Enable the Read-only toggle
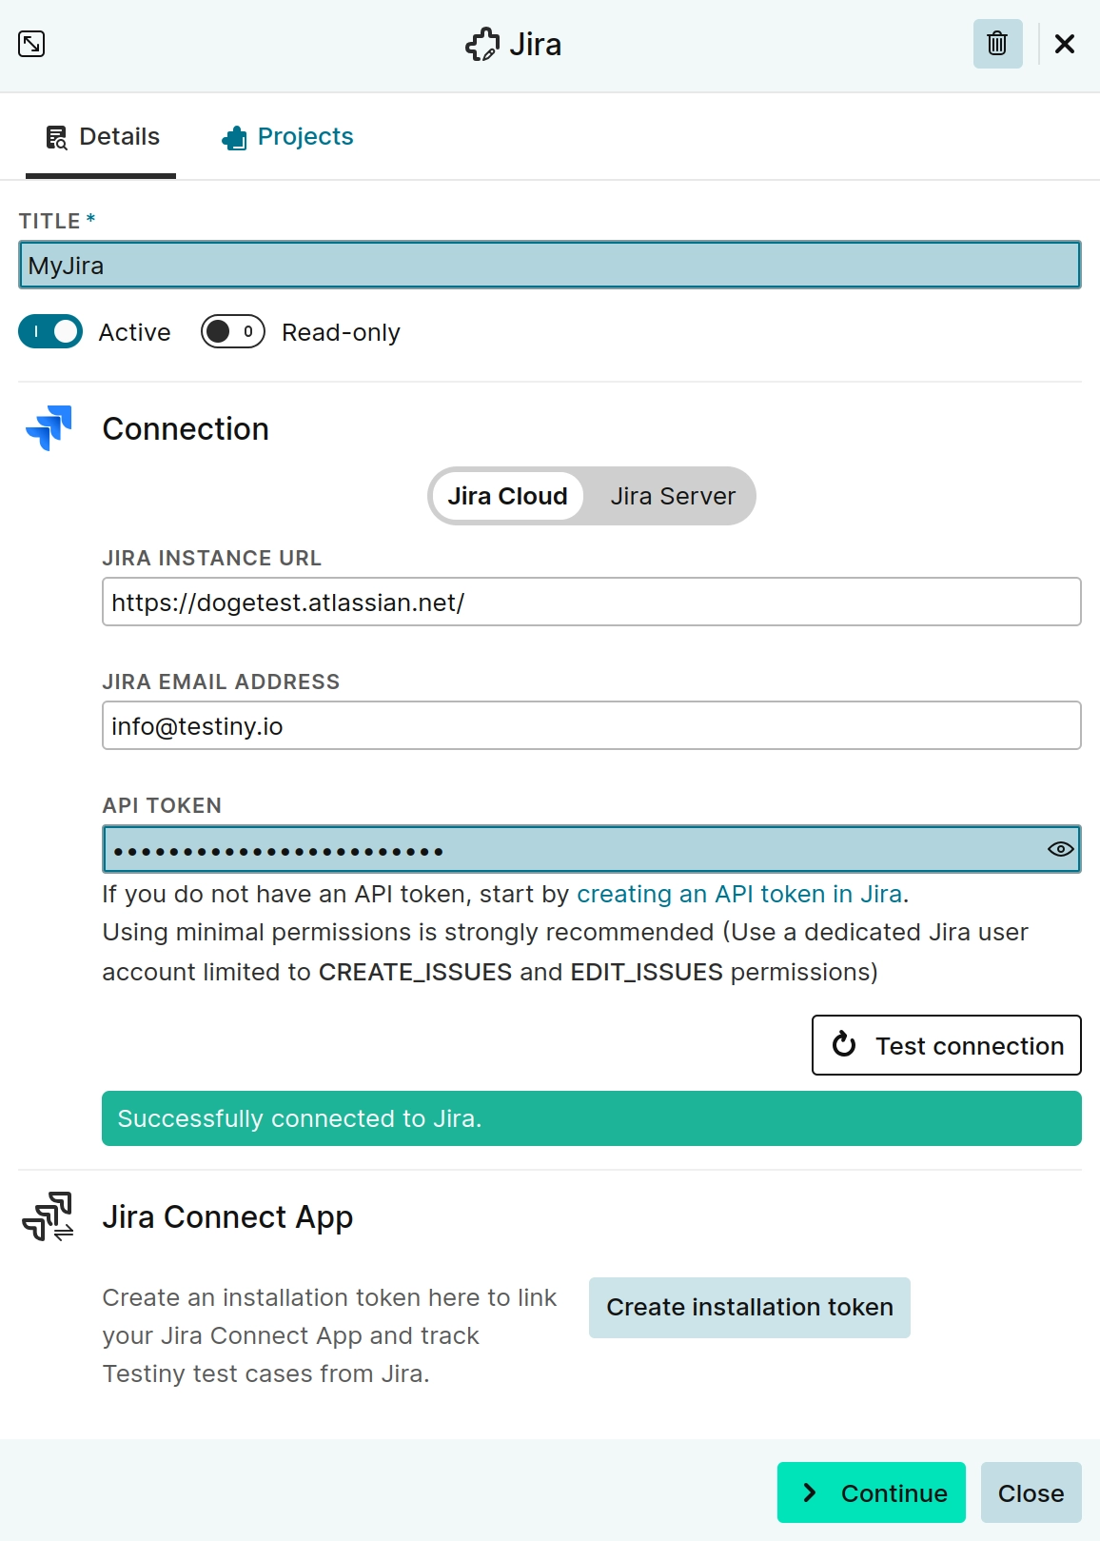 [x=232, y=331]
